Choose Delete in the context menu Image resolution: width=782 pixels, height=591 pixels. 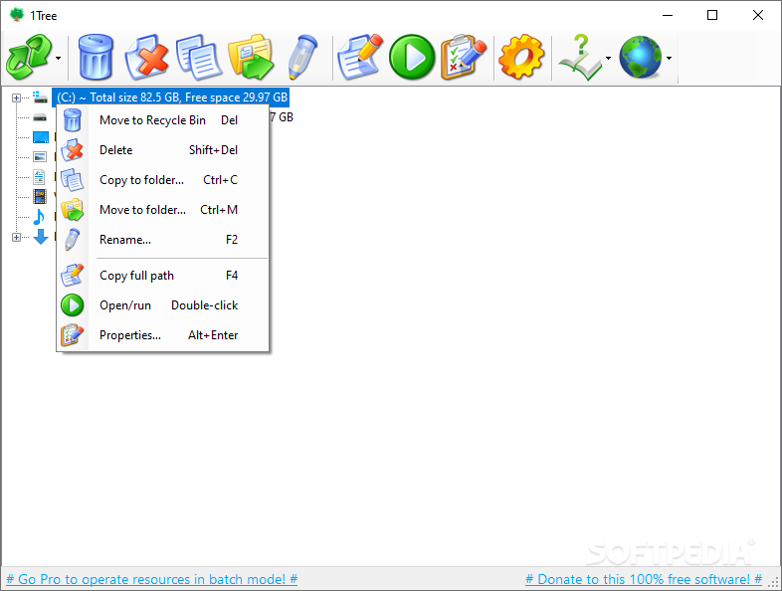[163, 150]
